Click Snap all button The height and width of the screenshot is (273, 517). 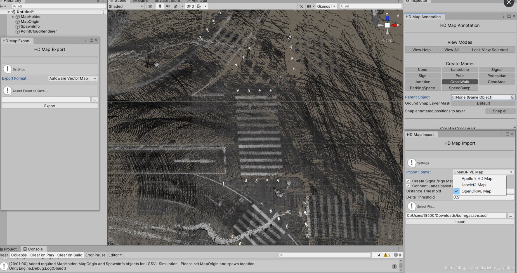[x=500, y=111]
